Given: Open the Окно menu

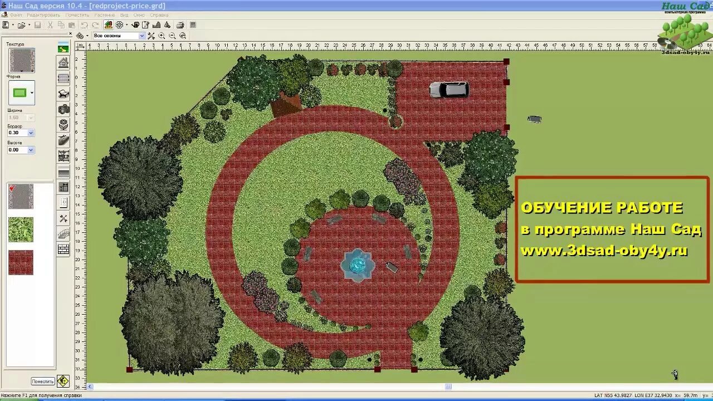Looking at the screenshot, I should (139, 15).
